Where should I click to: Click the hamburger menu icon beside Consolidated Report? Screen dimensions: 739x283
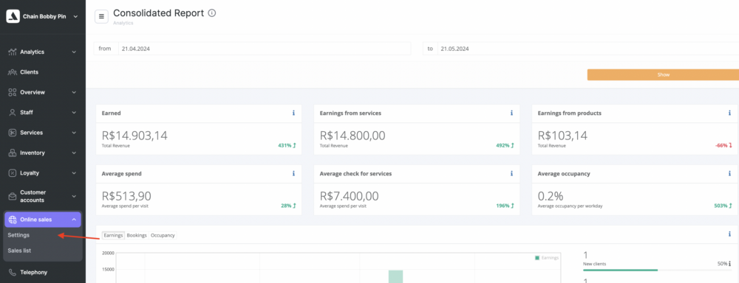[101, 16]
